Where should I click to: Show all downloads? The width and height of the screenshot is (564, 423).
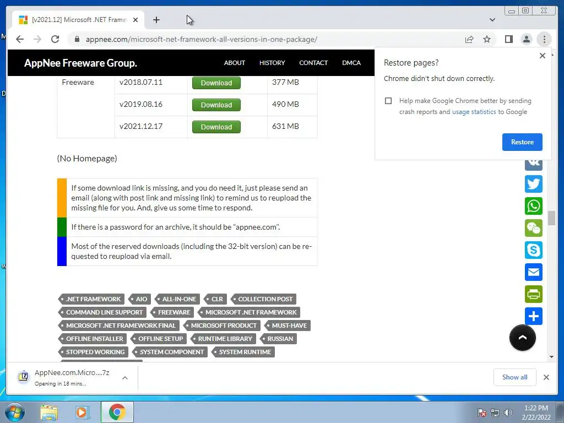click(x=515, y=377)
